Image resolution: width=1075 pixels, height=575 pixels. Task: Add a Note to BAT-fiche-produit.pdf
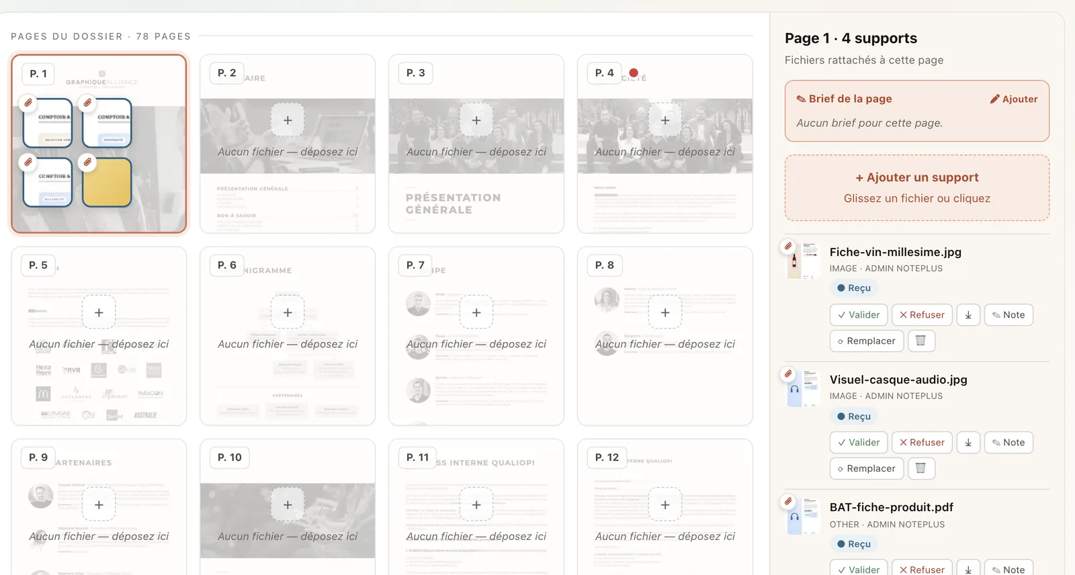(x=1008, y=569)
